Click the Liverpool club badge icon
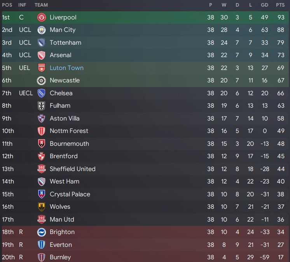The image size is (290, 262). pyautogui.click(x=42, y=17)
